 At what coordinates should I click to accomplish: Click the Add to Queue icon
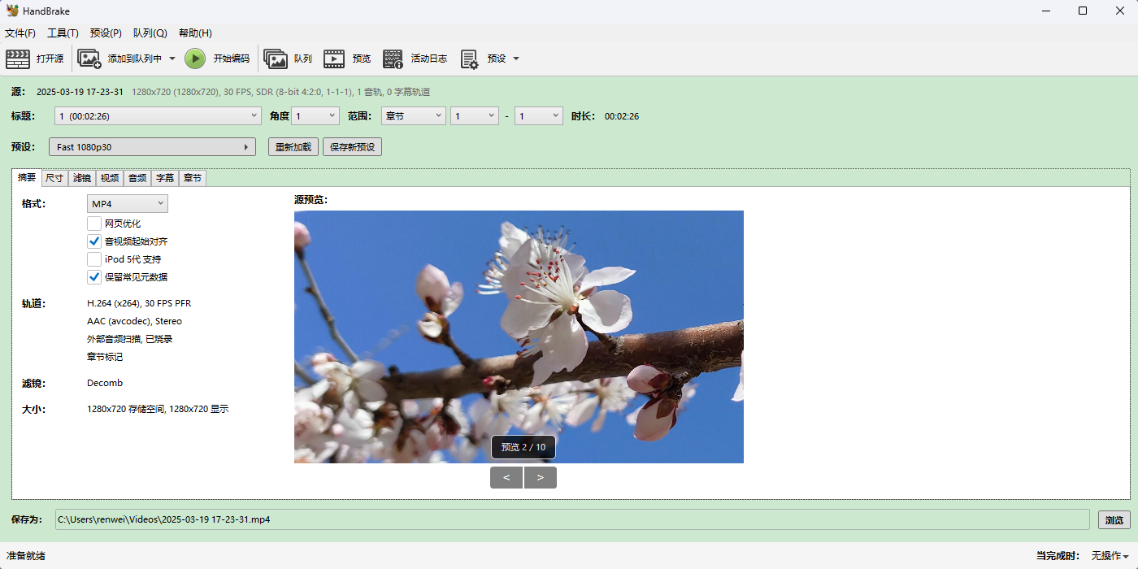89,59
